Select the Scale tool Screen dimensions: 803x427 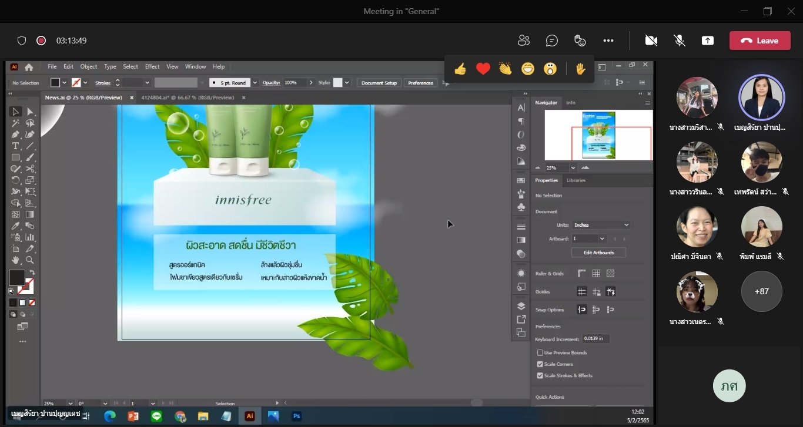30,180
